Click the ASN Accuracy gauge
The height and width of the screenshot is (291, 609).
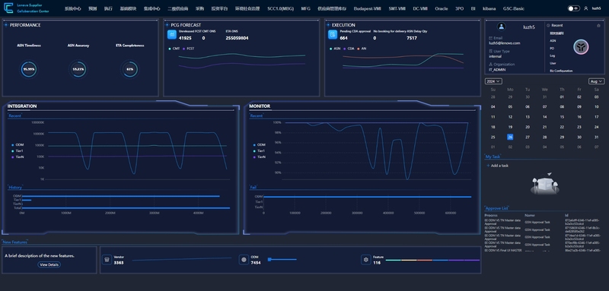78,69
